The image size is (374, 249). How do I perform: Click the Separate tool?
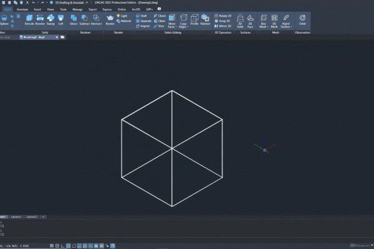click(x=143, y=21)
